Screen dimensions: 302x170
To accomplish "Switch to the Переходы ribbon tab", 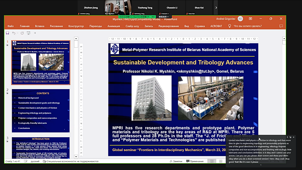I will click(x=96, y=26).
